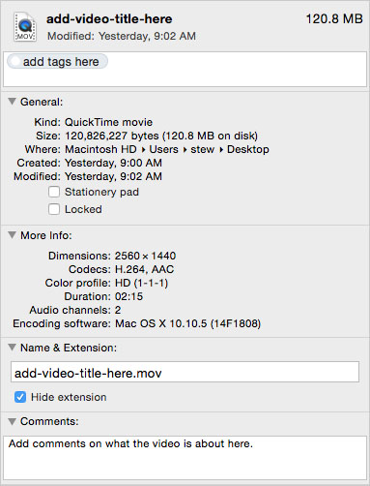
Task: Enable the Locked checkbox
Action: click(x=54, y=209)
